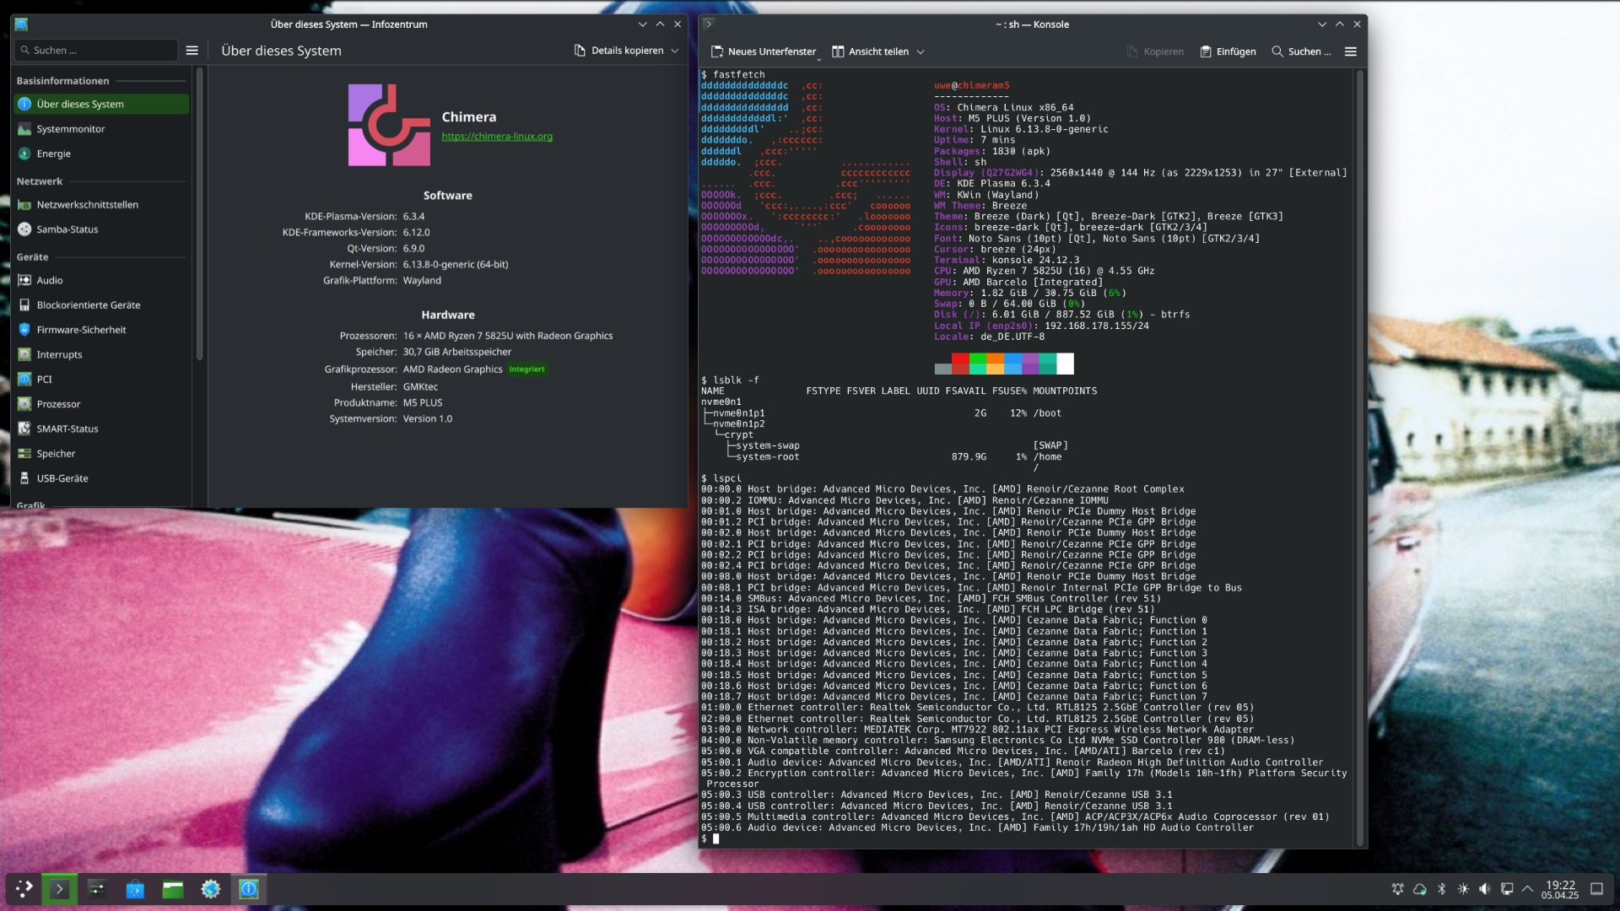This screenshot has width=1620, height=911.
Task: Expand the 'Details kopieren' dropdown arrow
Action: click(x=675, y=51)
